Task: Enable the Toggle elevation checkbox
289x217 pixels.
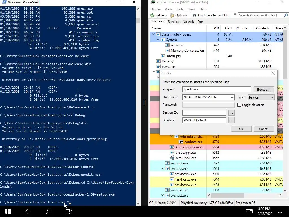Action: pyautogui.click(x=239, y=105)
